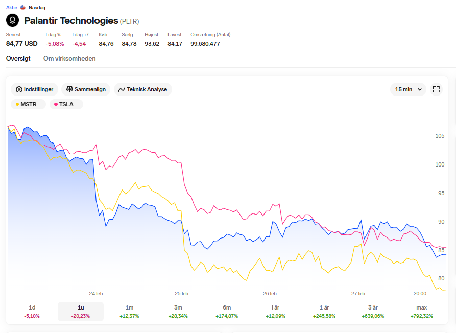Click the yellow dot on the MSTR chip
This screenshot has width=456, height=333.
tap(17, 104)
